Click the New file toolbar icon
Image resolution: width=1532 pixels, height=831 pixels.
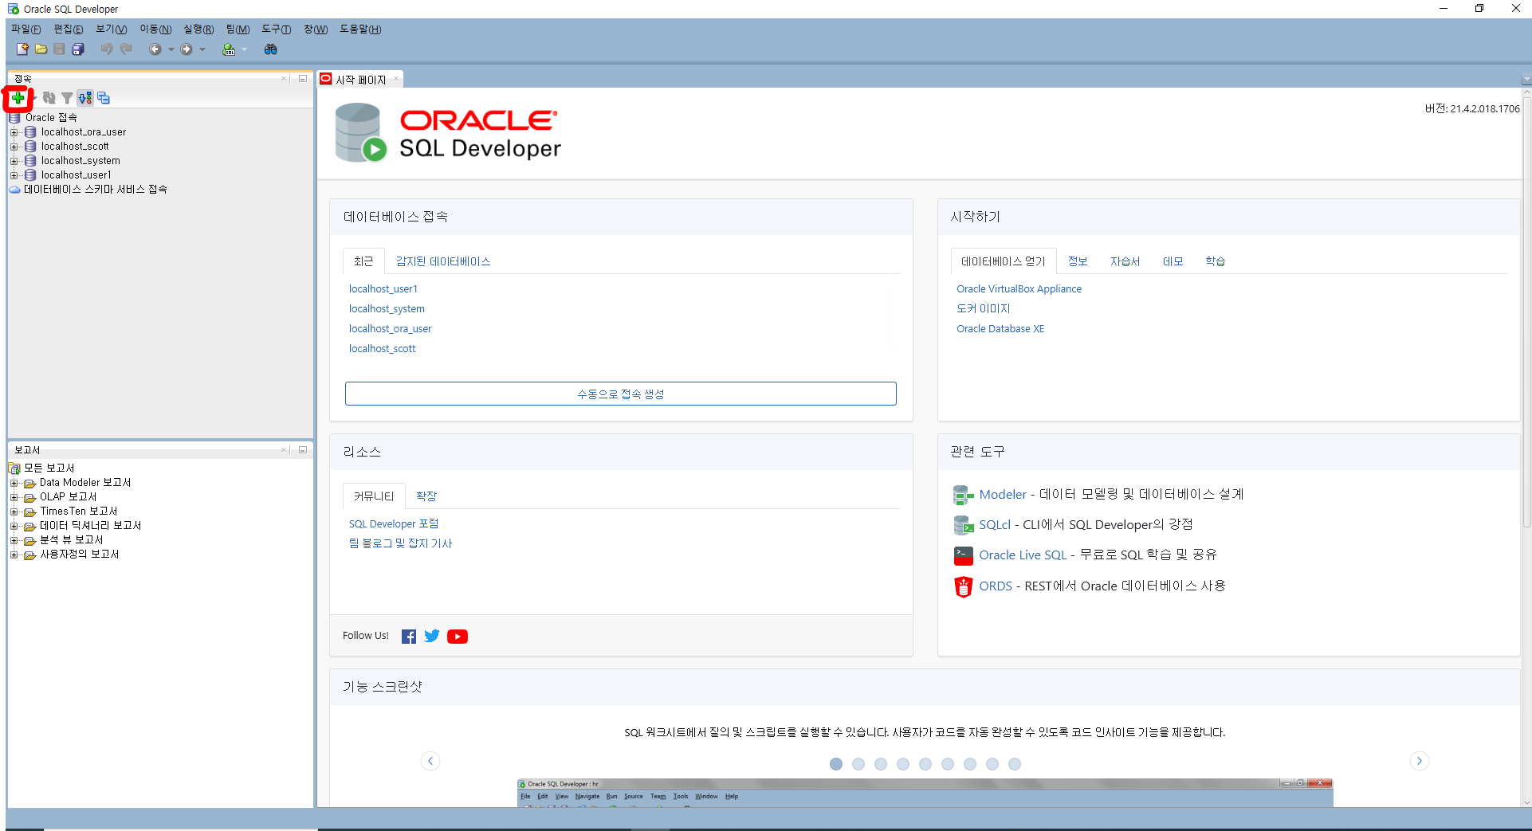click(x=22, y=49)
